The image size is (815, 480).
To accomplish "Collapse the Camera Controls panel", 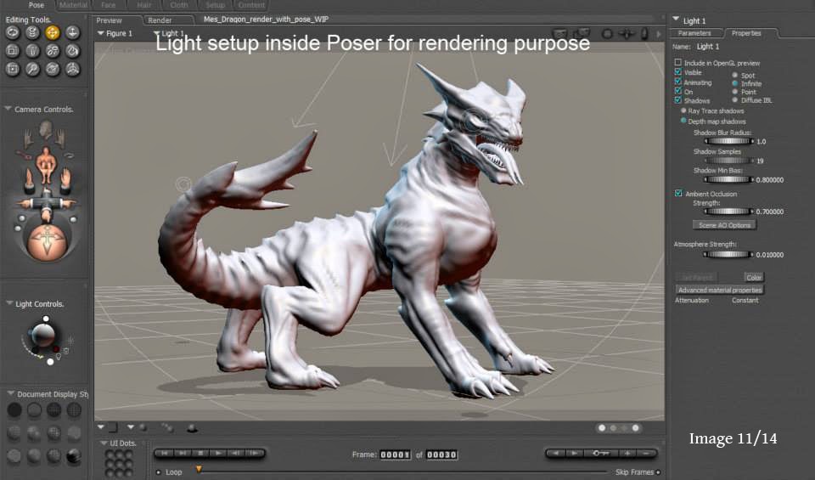I will [x=8, y=109].
